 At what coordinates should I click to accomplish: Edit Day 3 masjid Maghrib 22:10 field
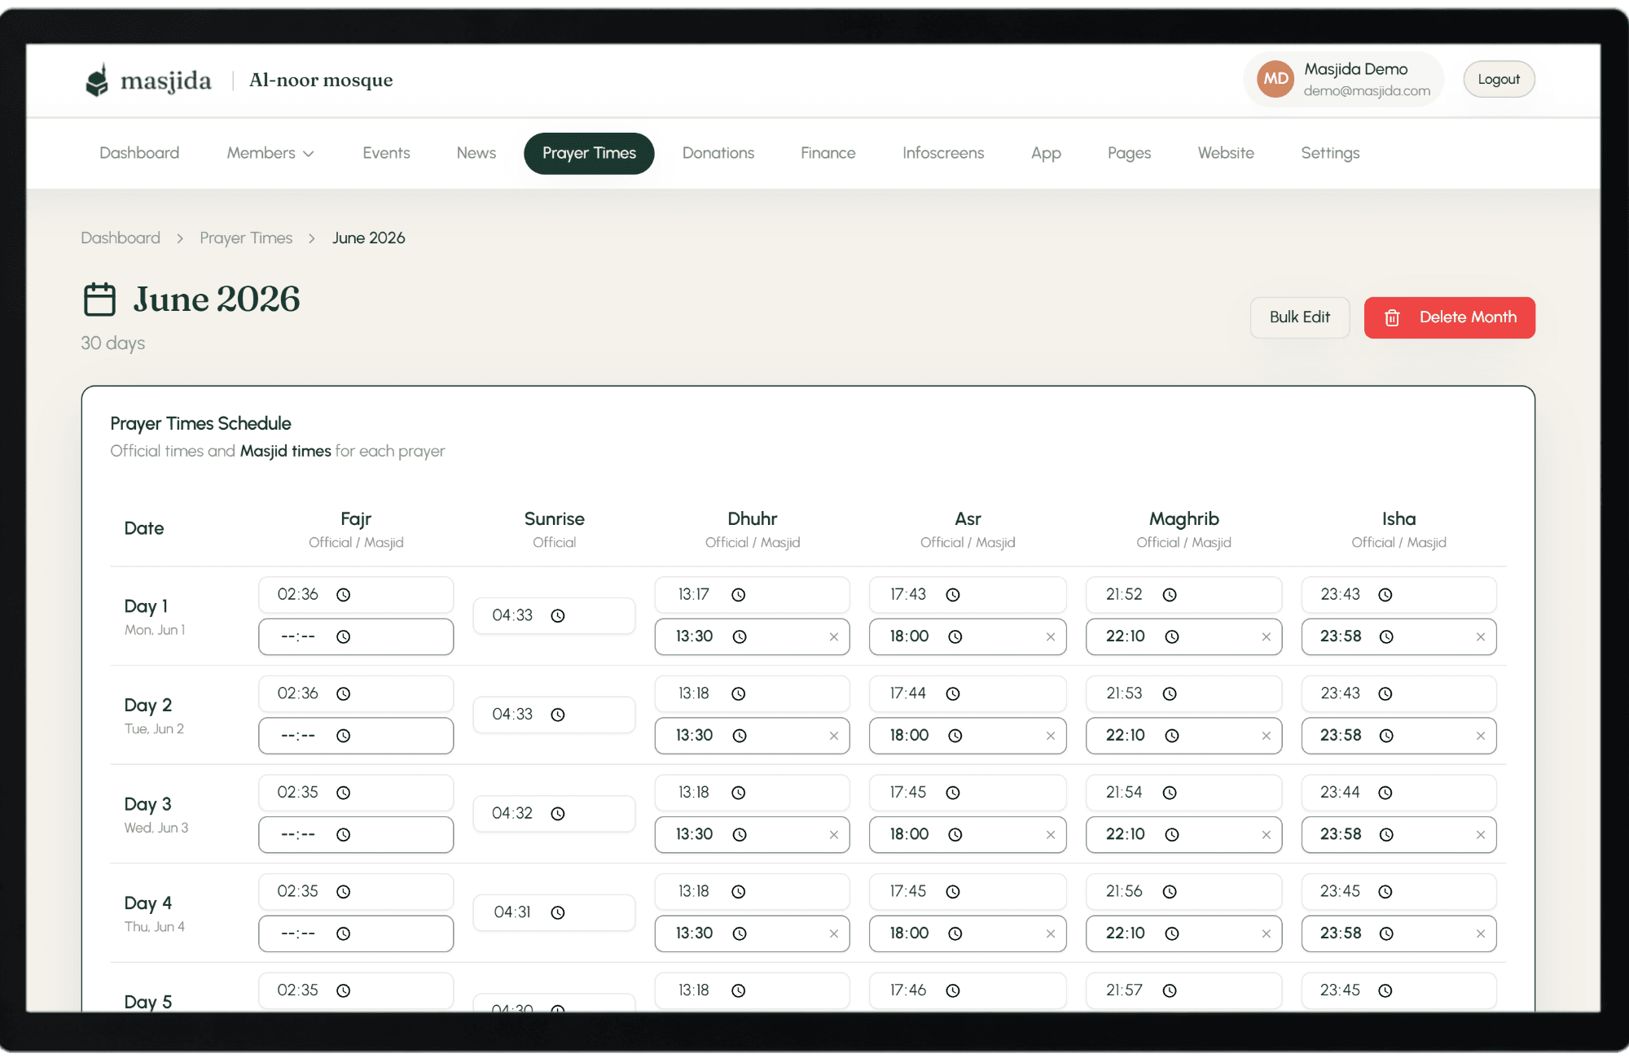pyautogui.click(x=1183, y=835)
